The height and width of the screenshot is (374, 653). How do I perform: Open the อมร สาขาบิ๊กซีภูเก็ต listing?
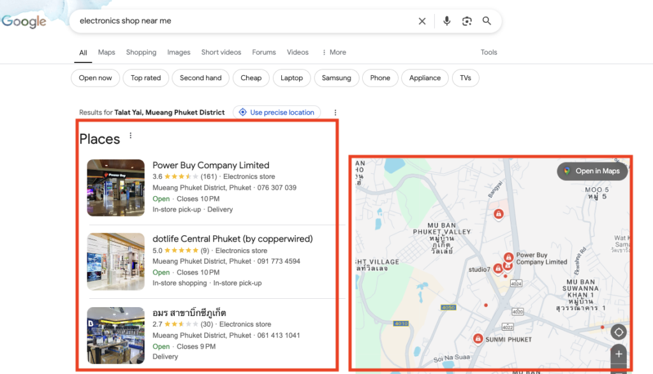(x=189, y=312)
